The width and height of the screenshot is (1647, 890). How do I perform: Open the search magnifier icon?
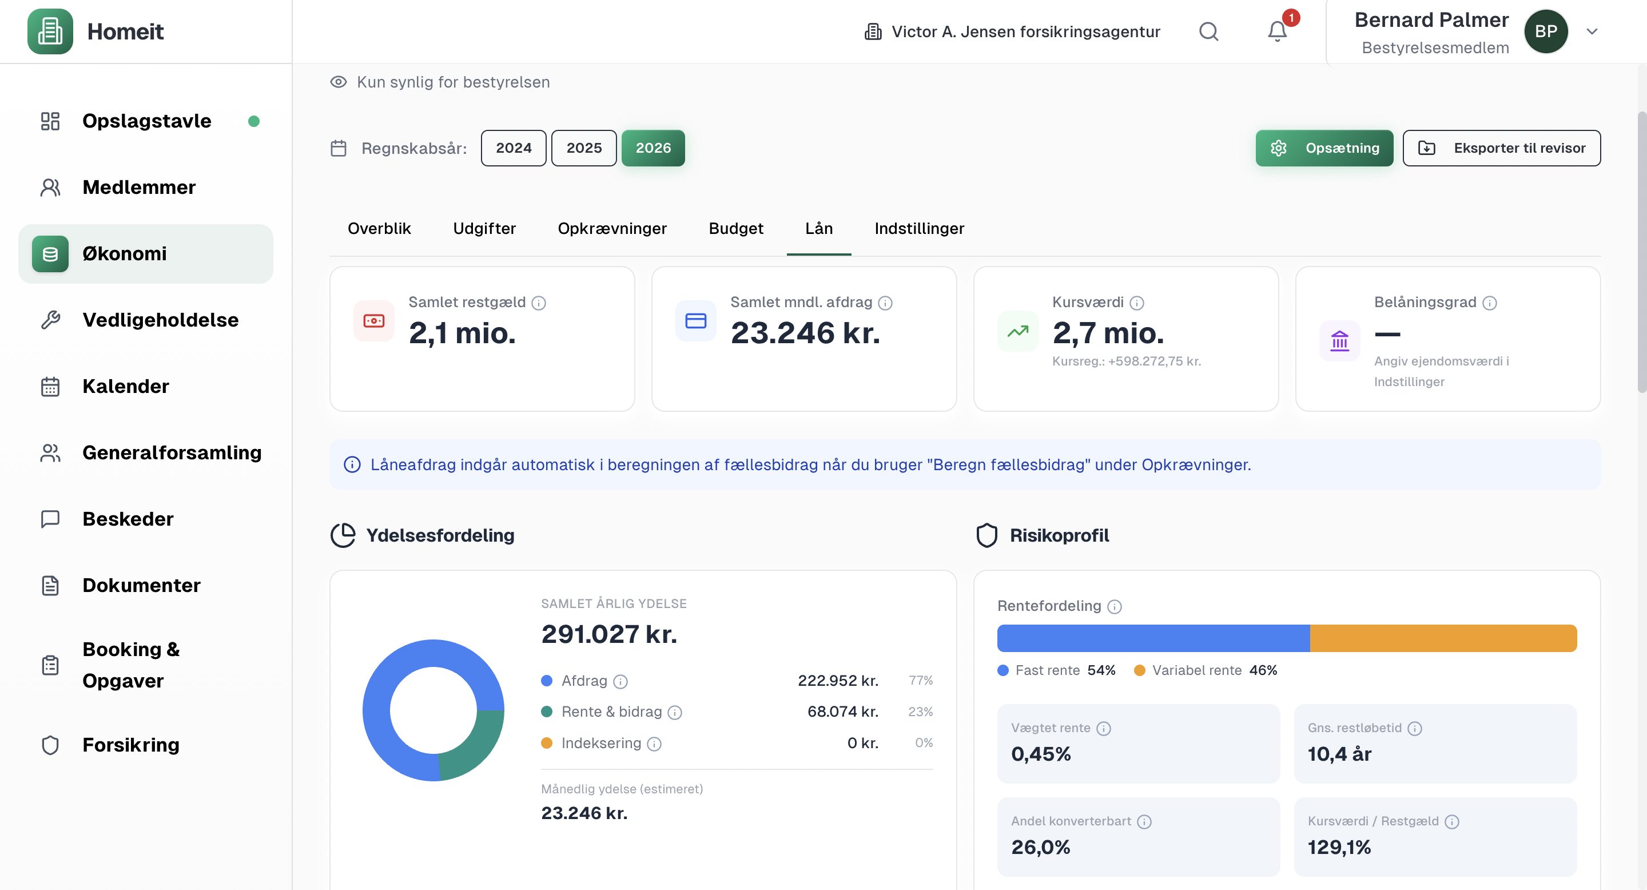tap(1208, 31)
